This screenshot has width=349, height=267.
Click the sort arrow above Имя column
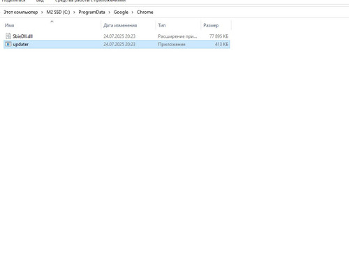(x=52, y=22)
